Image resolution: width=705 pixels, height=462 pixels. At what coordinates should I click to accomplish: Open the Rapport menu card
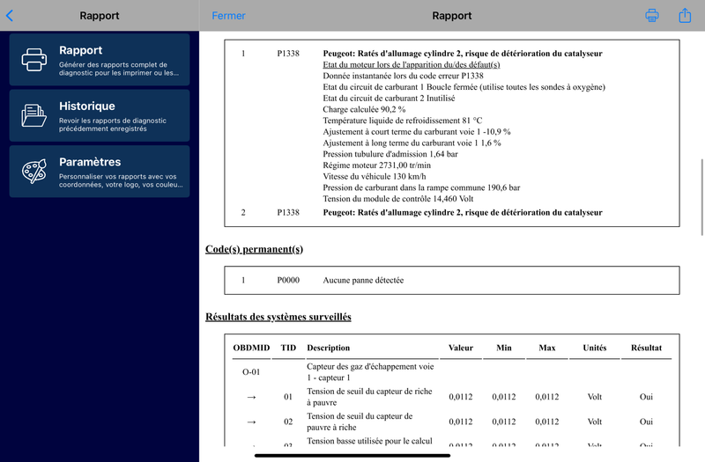100,59
